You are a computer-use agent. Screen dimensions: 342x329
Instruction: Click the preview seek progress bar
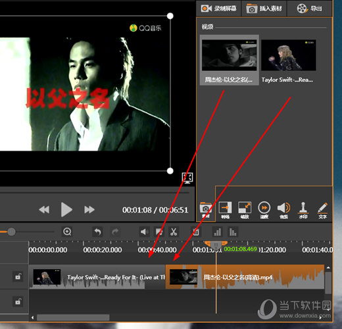[95, 193]
